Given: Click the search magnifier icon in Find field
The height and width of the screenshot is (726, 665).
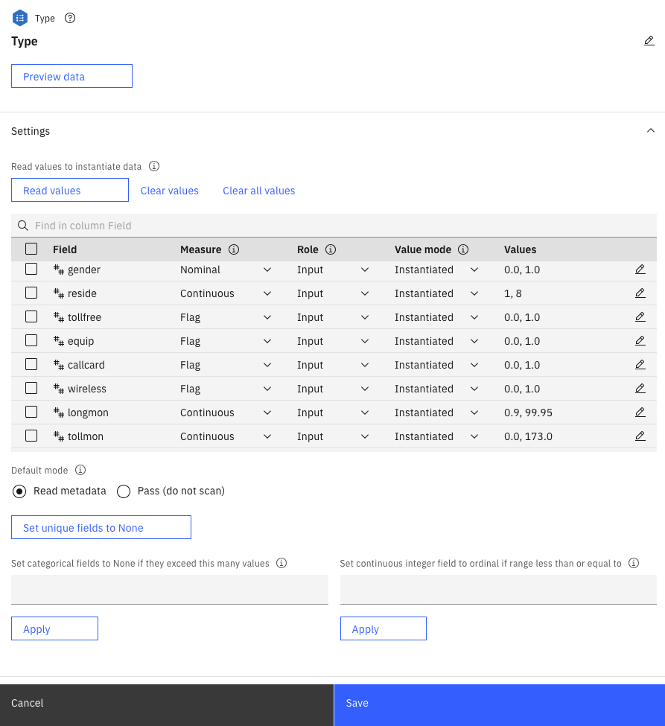Looking at the screenshot, I should tap(22, 226).
